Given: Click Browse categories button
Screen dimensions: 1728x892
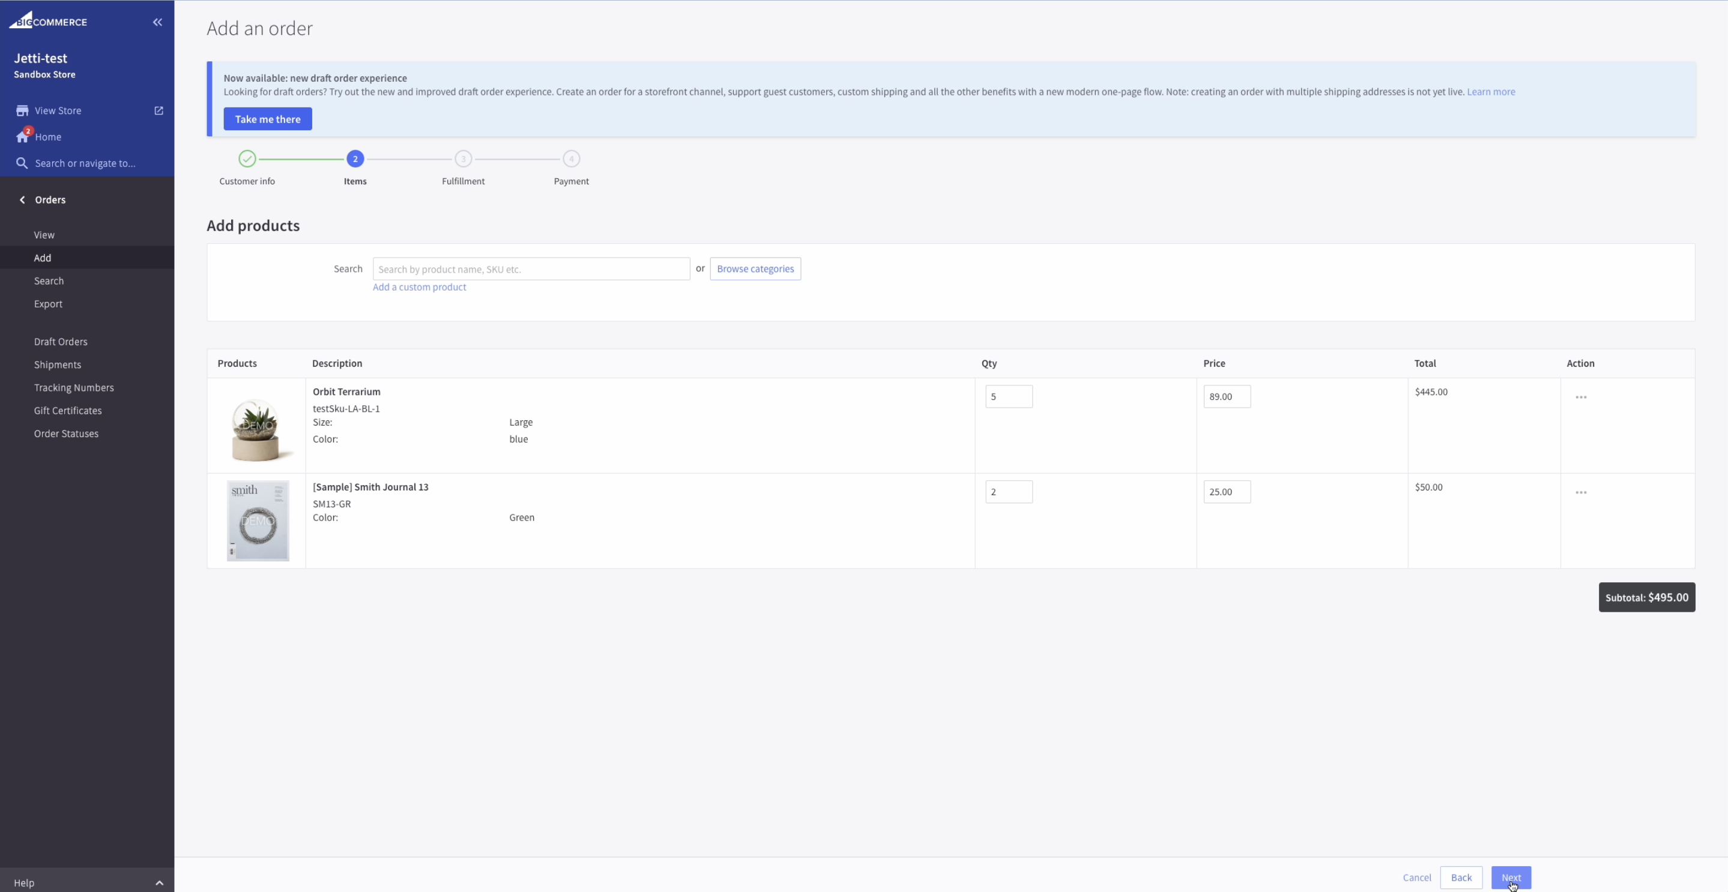Looking at the screenshot, I should click(755, 269).
